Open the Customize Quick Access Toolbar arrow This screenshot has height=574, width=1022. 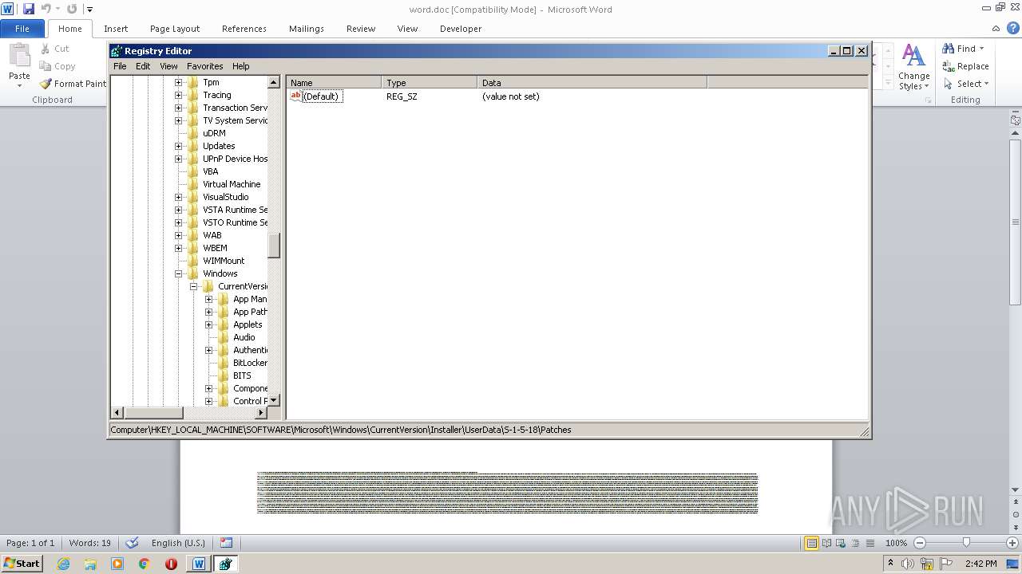[x=89, y=10]
